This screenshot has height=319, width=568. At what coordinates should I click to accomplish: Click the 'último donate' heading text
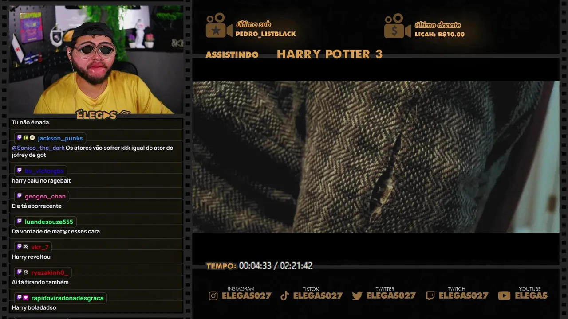[x=438, y=25]
